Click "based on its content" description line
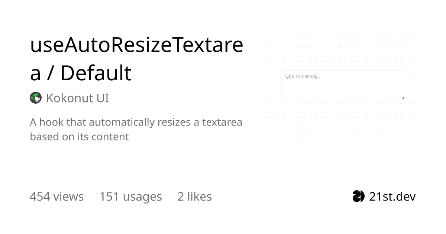446x234 pixels. (79, 137)
